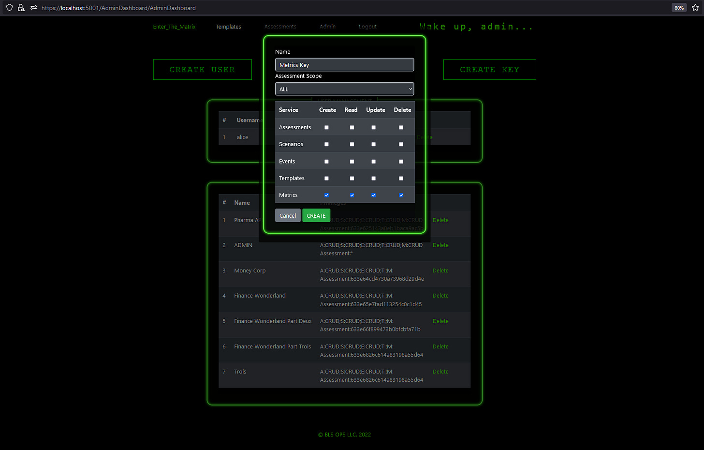Image resolution: width=704 pixels, height=450 pixels.
Task: Check the Update checkbox for Scenarios
Action: 373,144
